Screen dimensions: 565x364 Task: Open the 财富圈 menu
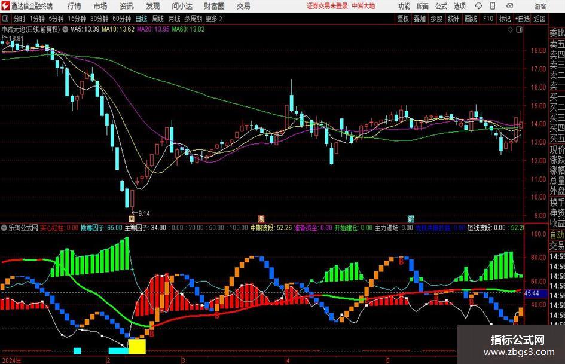click(x=214, y=6)
